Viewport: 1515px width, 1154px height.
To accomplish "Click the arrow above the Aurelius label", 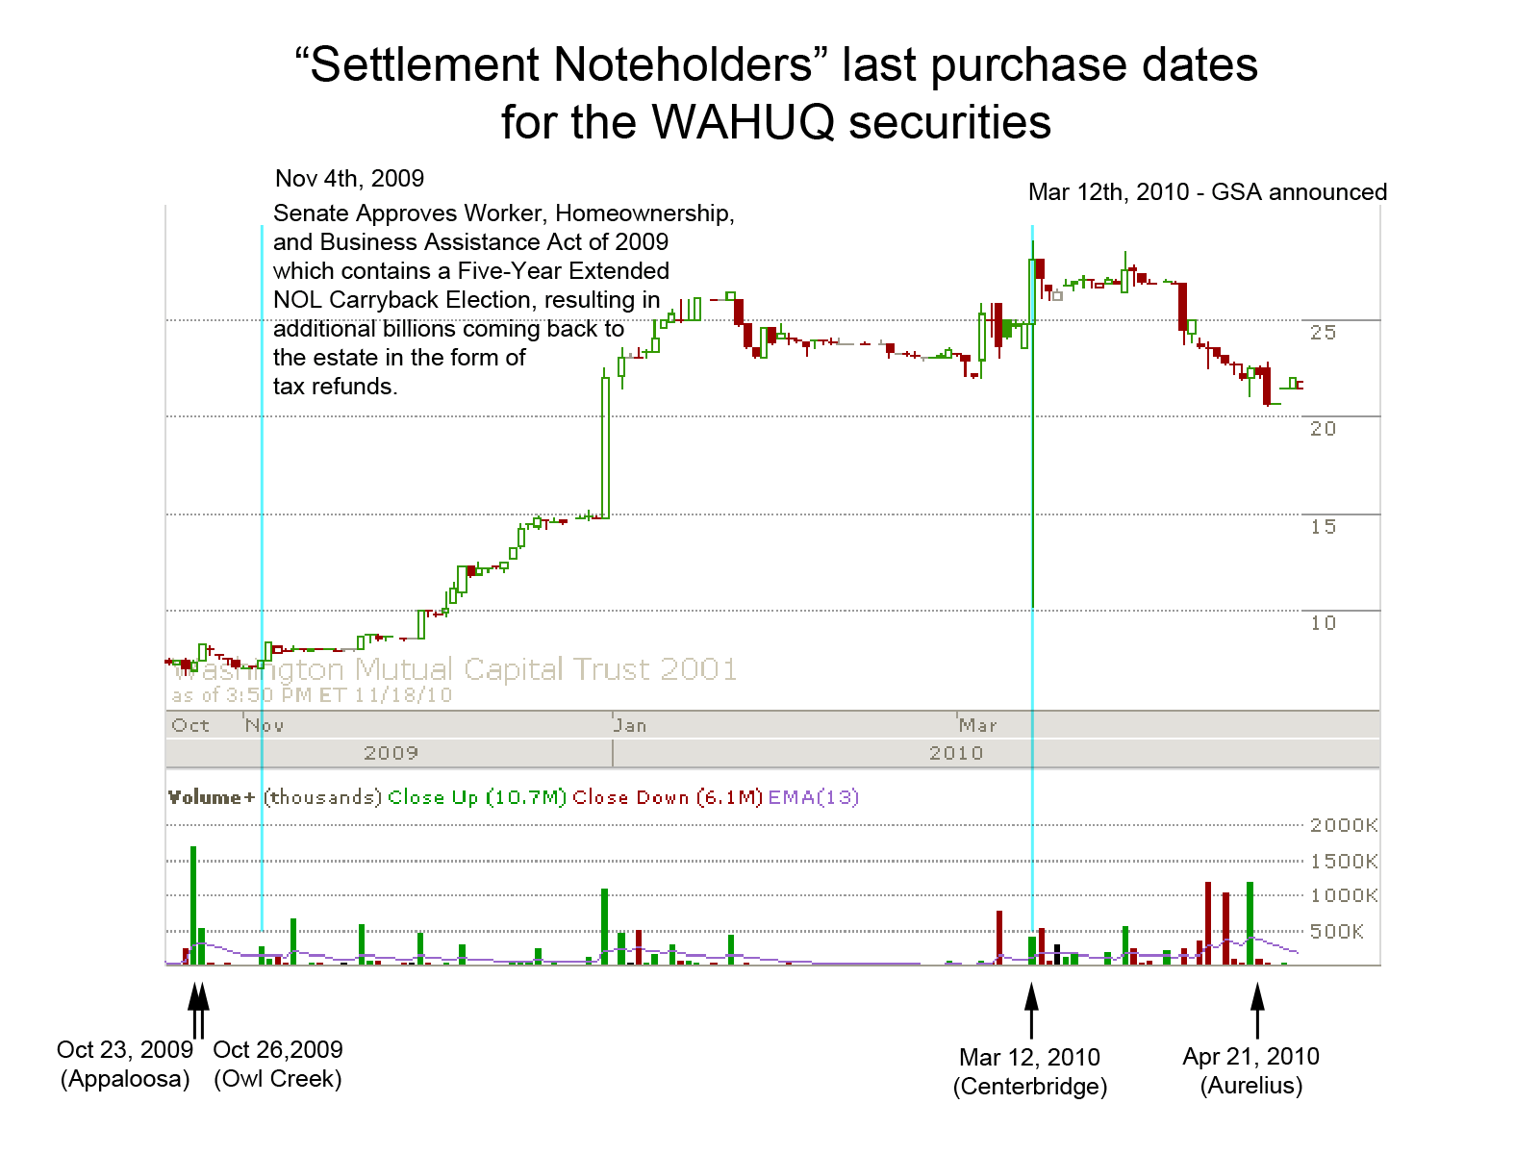I will point(1256,1009).
